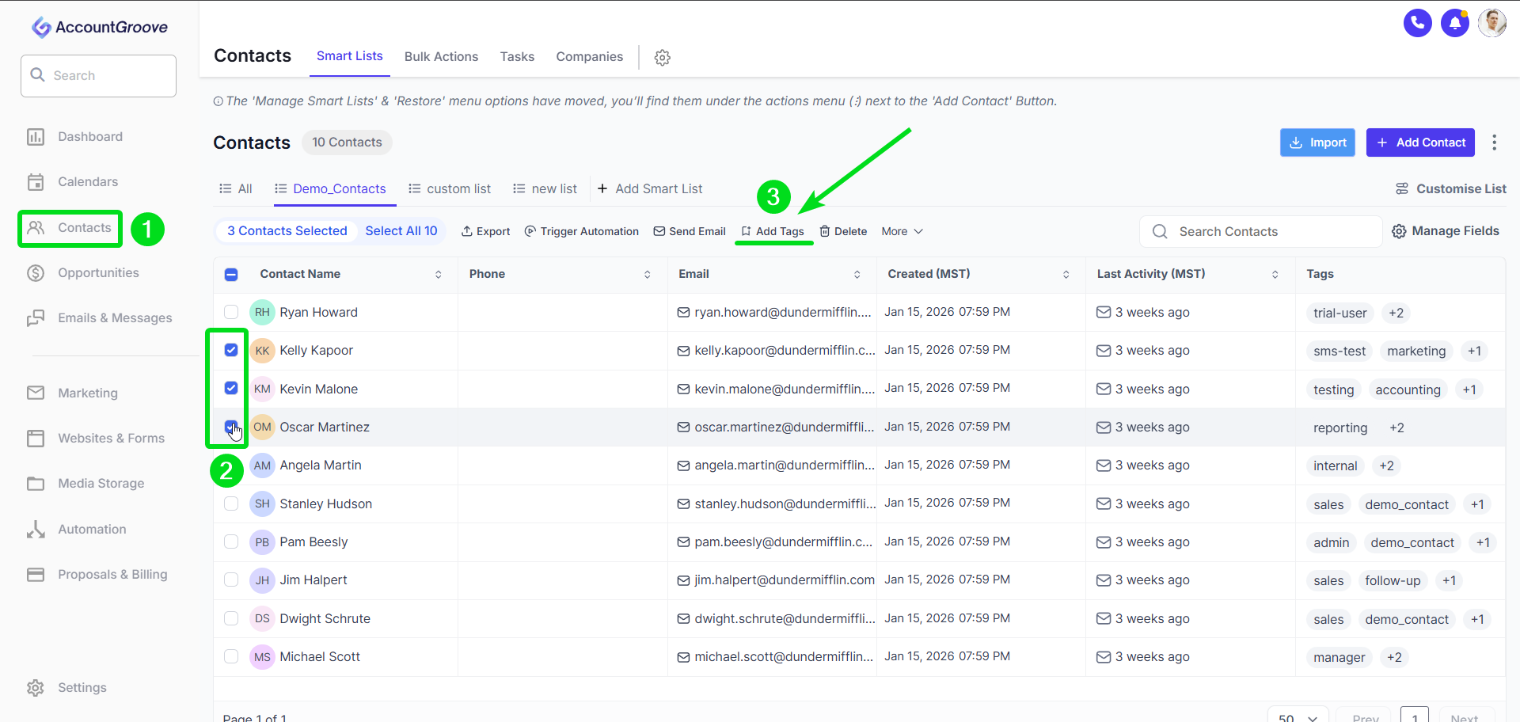Open Marketing from the sidebar
Viewport: 1520px width, 722px height.
coord(72,393)
